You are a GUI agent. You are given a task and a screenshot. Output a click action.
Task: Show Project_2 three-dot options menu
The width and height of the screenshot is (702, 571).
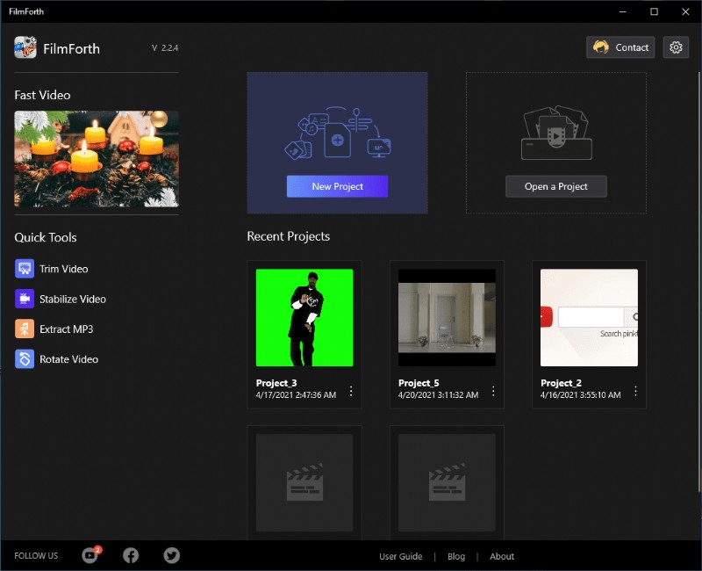click(x=635, y=391)
